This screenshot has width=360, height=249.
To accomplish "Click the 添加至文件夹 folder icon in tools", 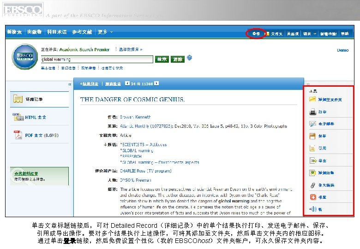I will [312, 99].
